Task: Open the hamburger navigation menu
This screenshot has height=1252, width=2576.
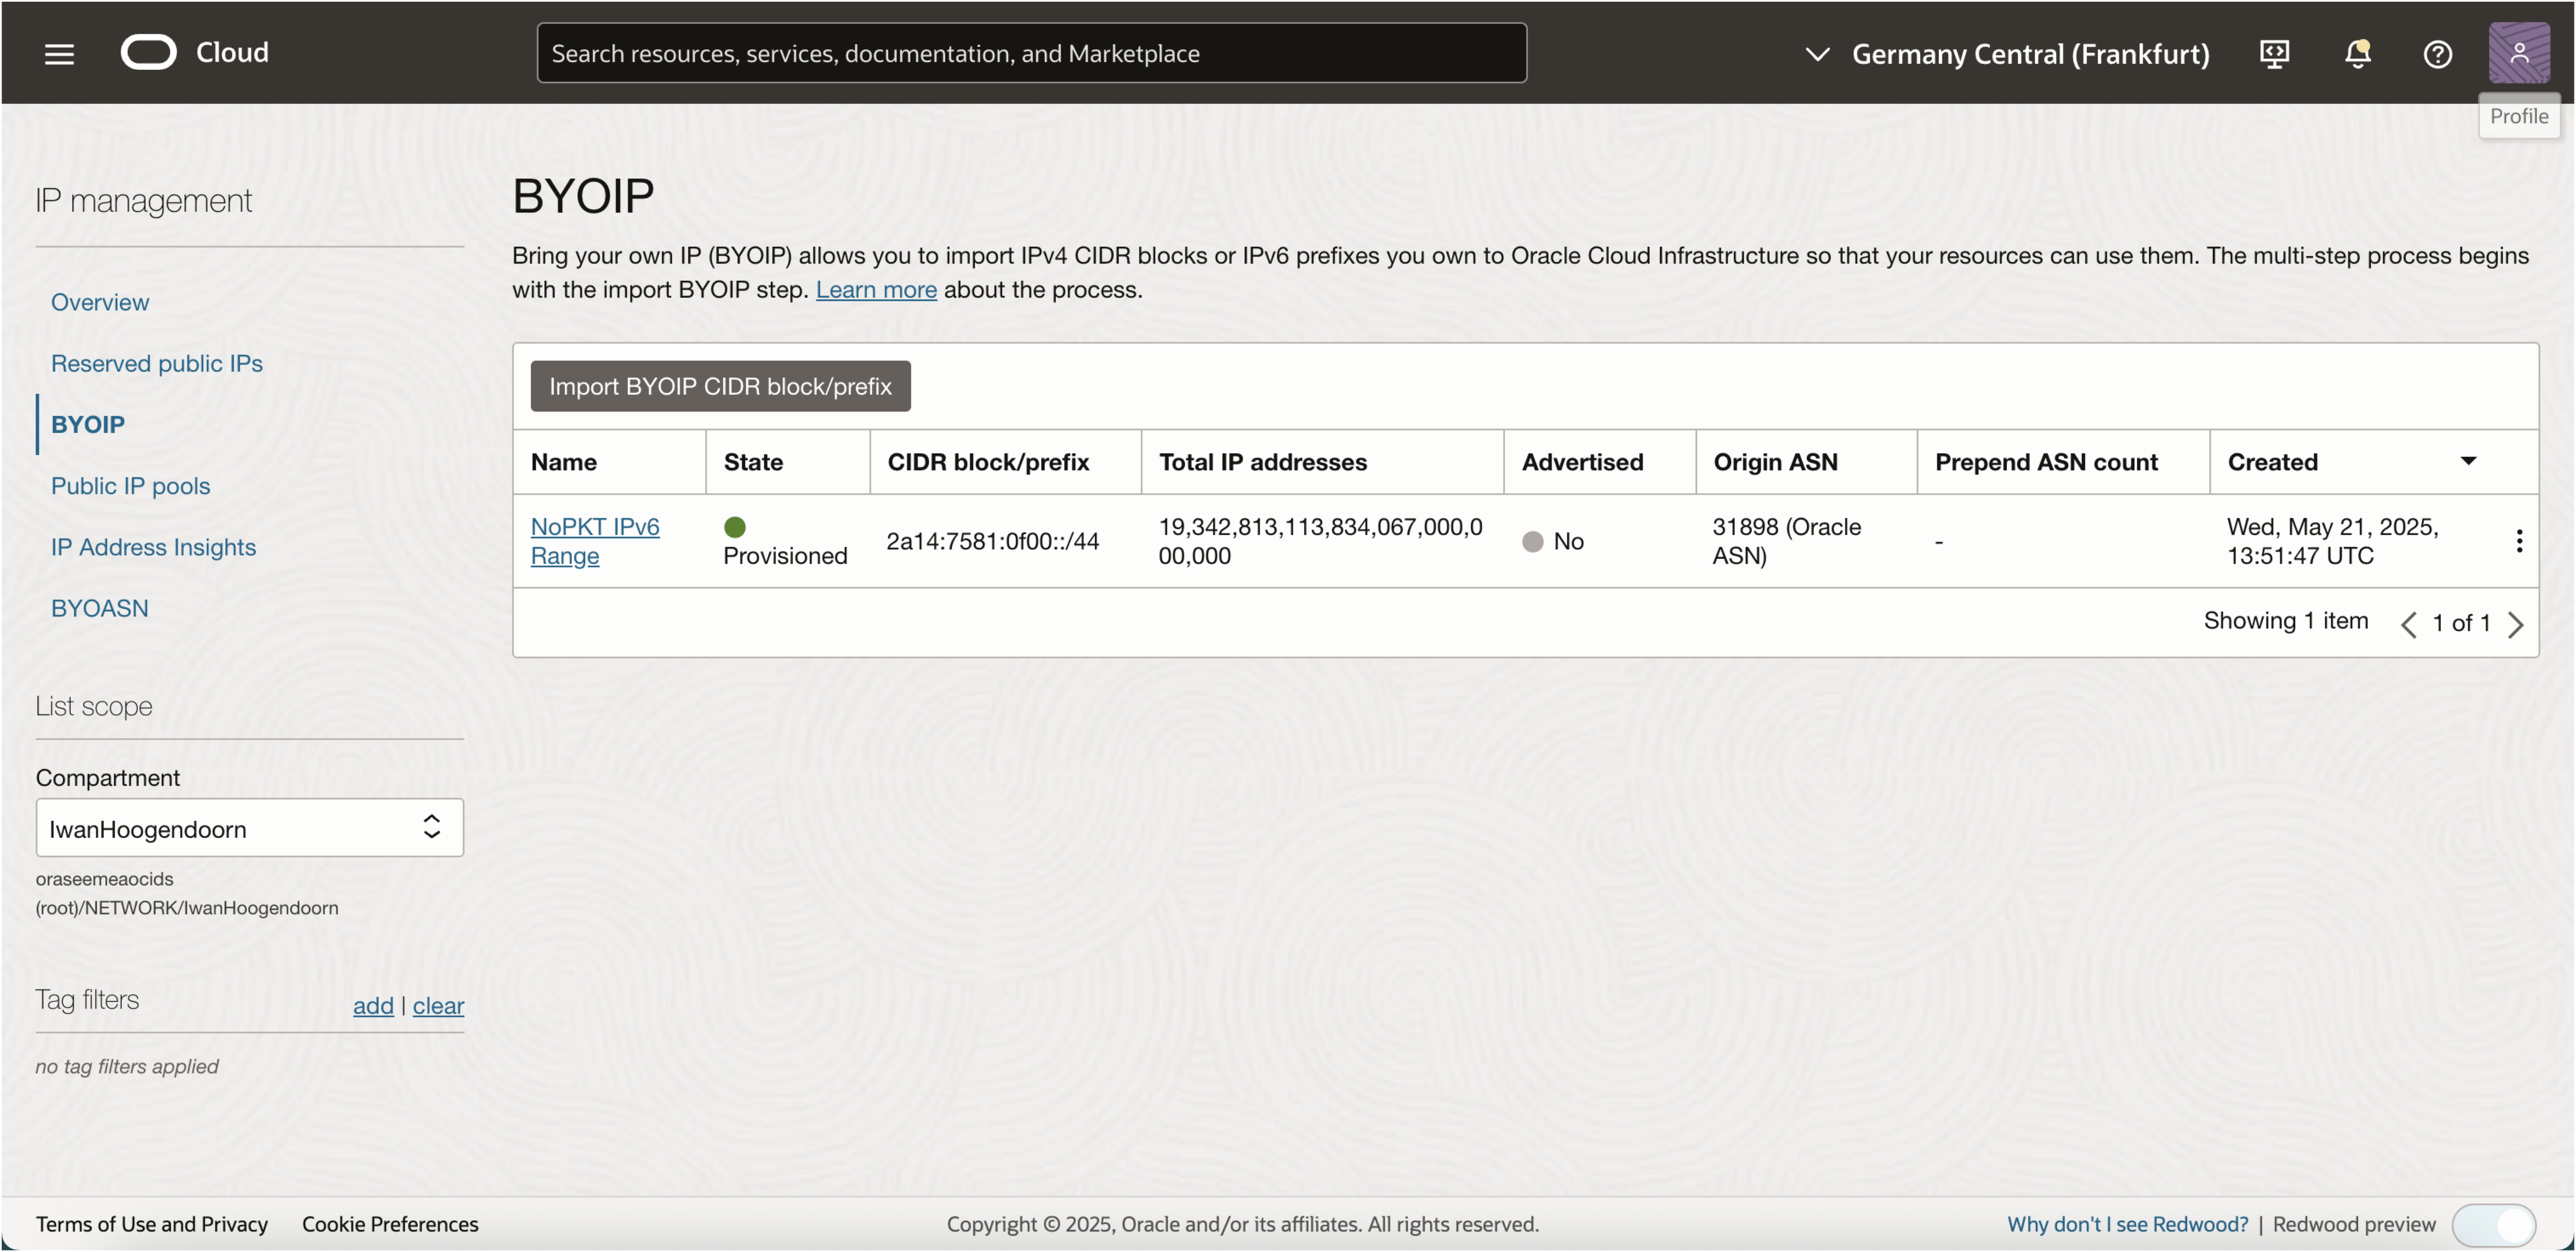Action: 59,53
